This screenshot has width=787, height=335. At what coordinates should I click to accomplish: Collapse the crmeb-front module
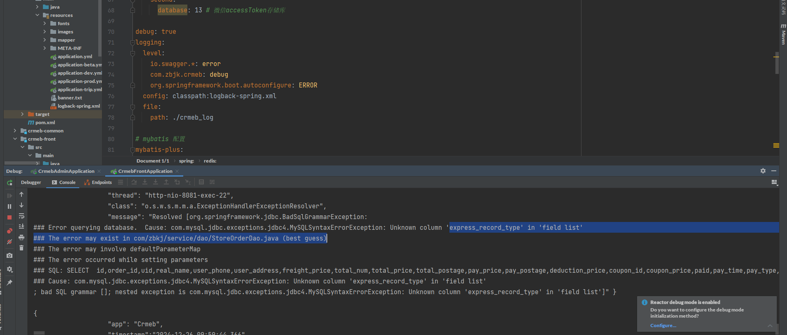[15, 139]
